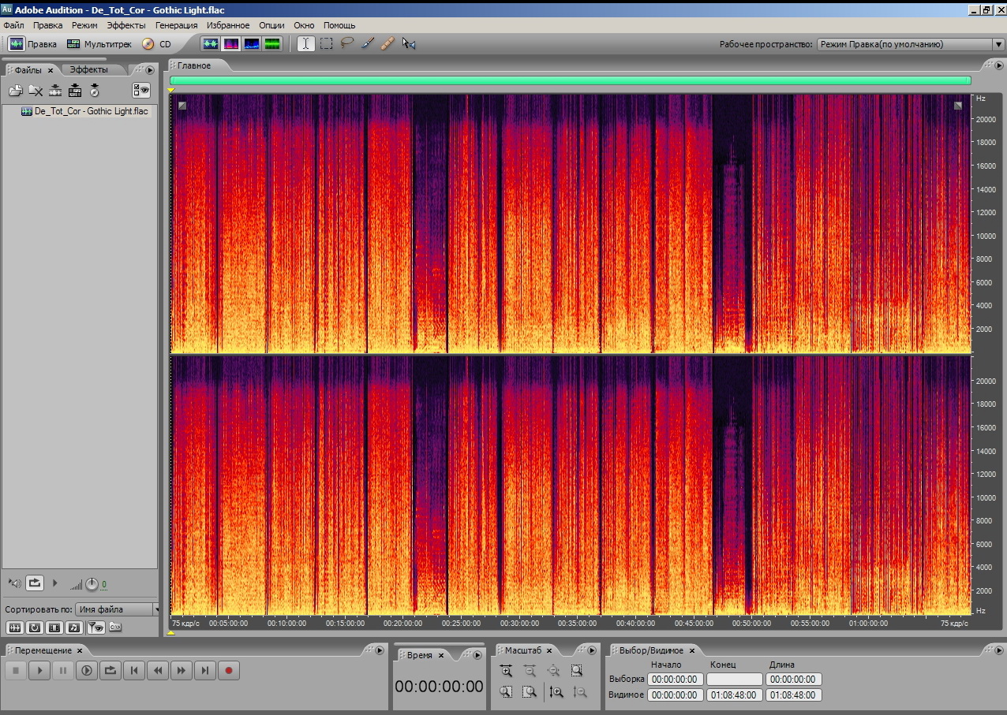Click the Files panel preview play button

pyautogui.click(x=54, y=583)
